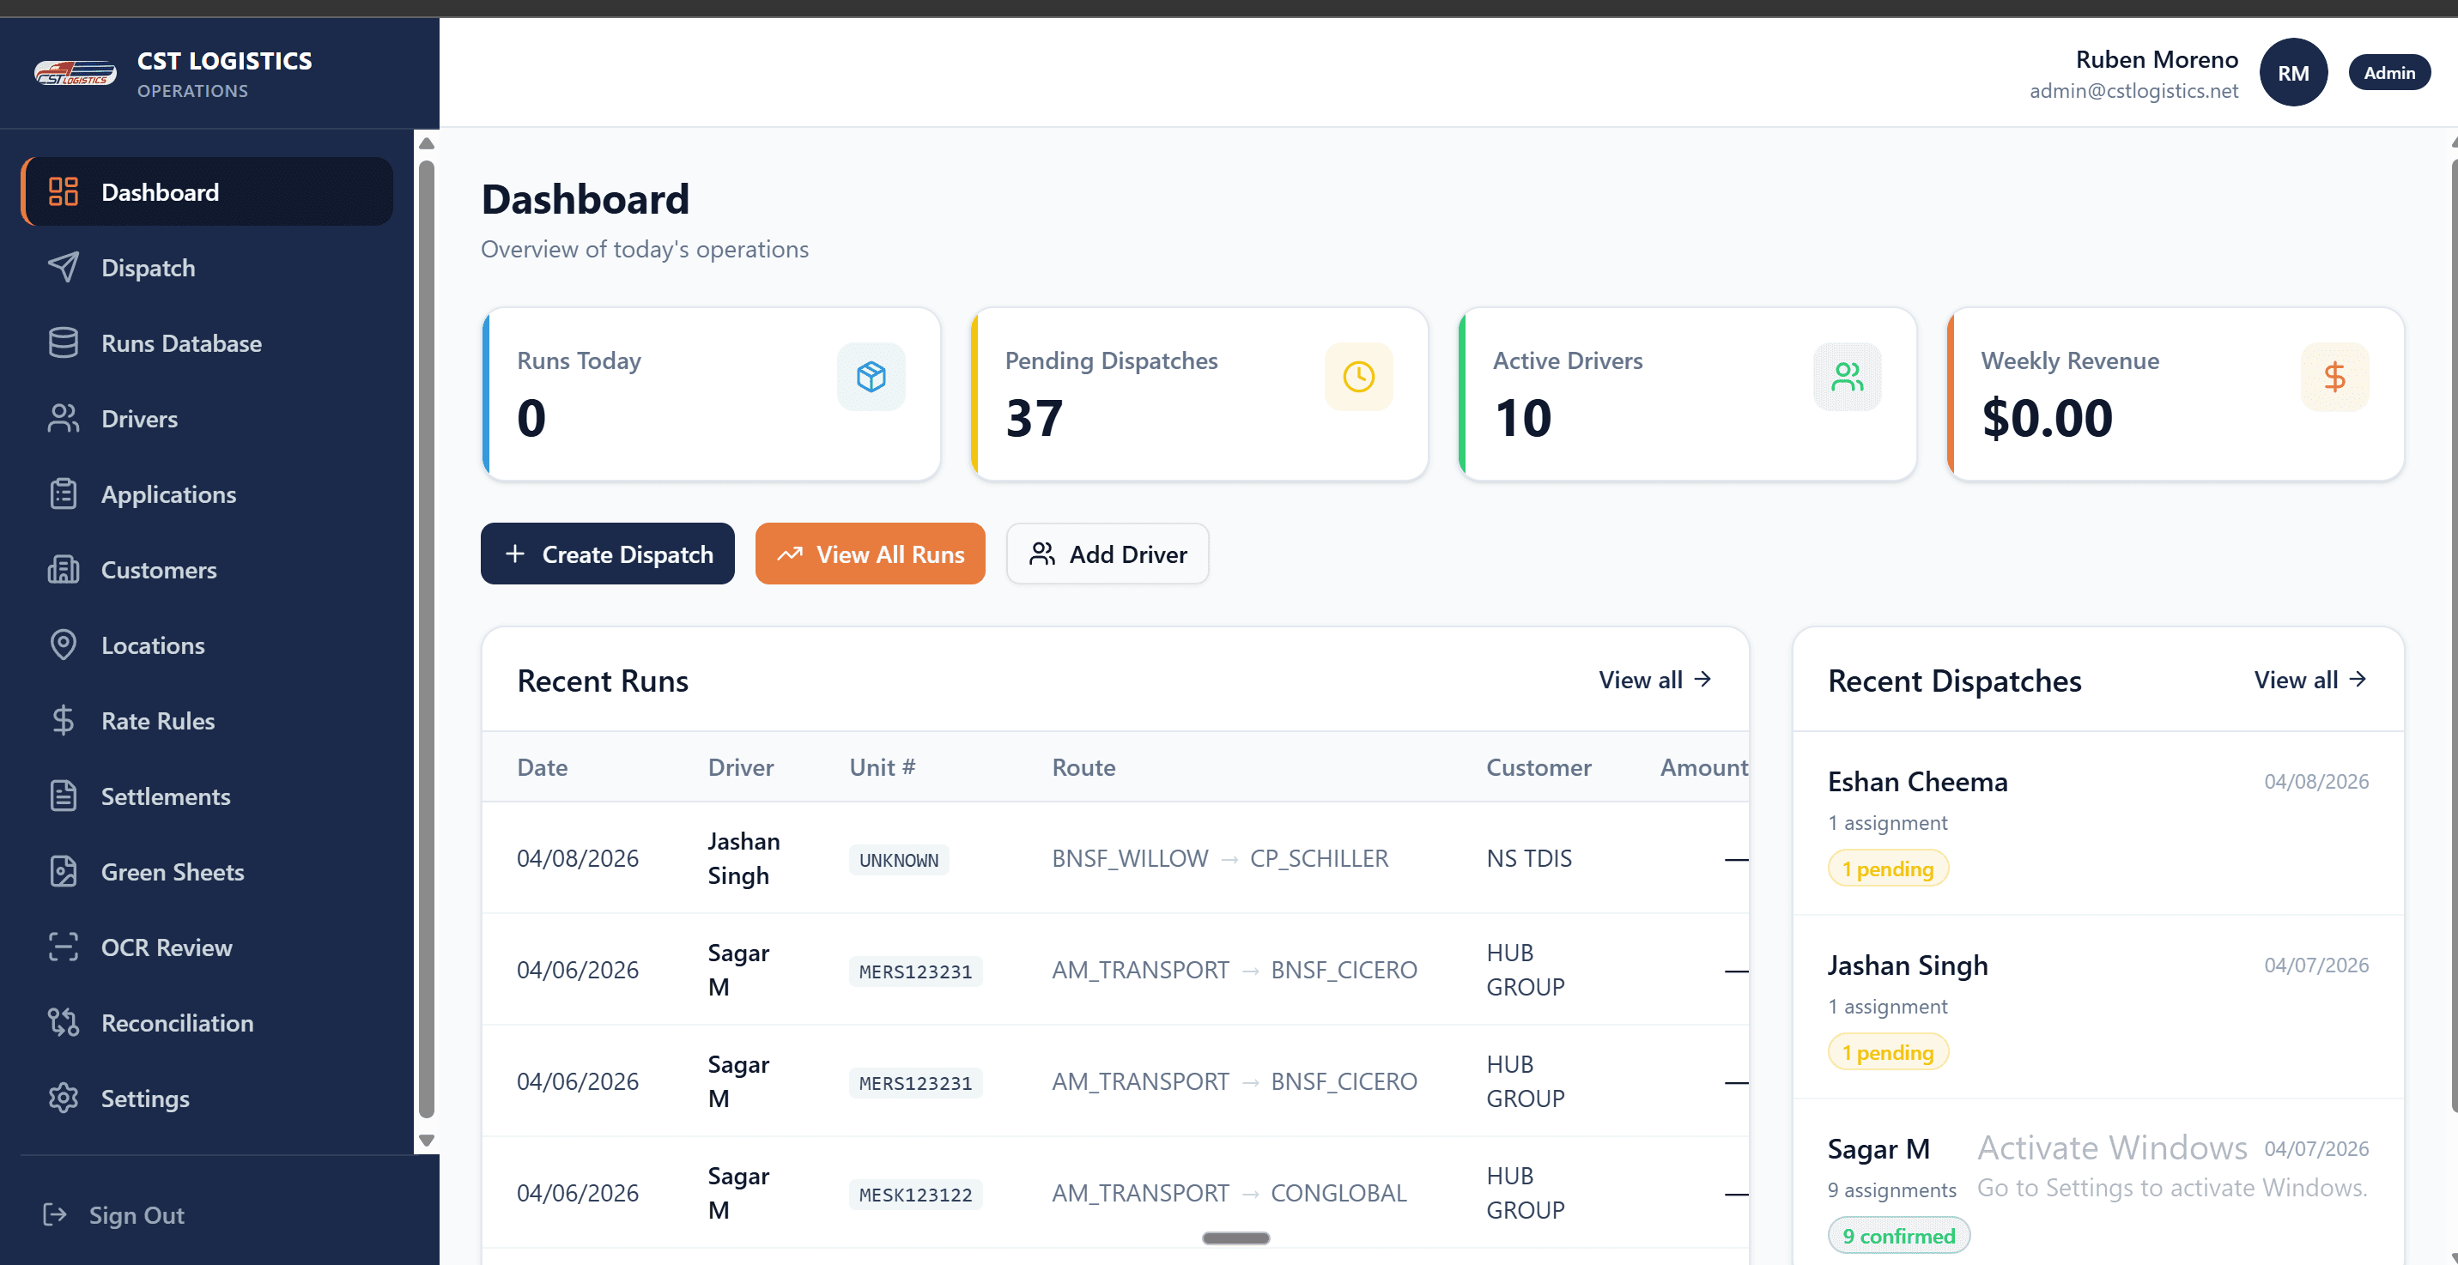Open Runs Database via its database icon
This screenshot has width=2458, height=1265.
coord(63,342)
